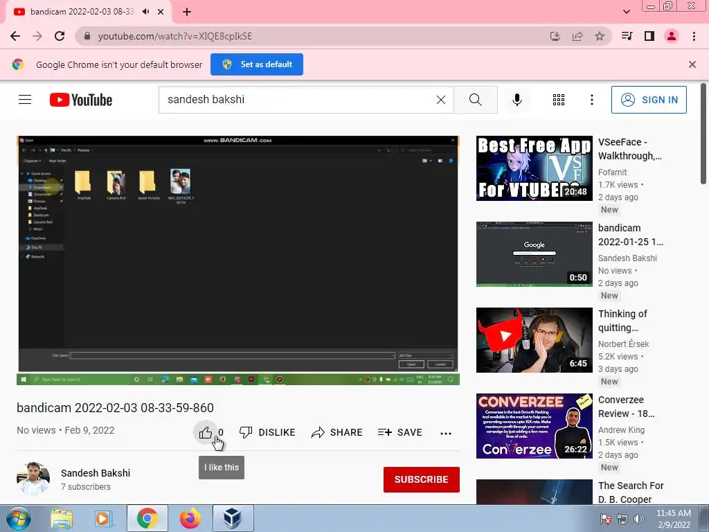Click Set as default button
This screenshot has height=532, width=709.
(x=257, y=64)
